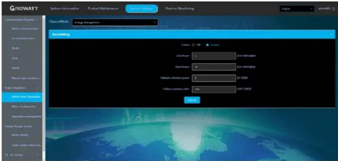Screen dimensions: 338x161
Task: Collapse the Power Regulation sidebar section
Action: point(38,88)
